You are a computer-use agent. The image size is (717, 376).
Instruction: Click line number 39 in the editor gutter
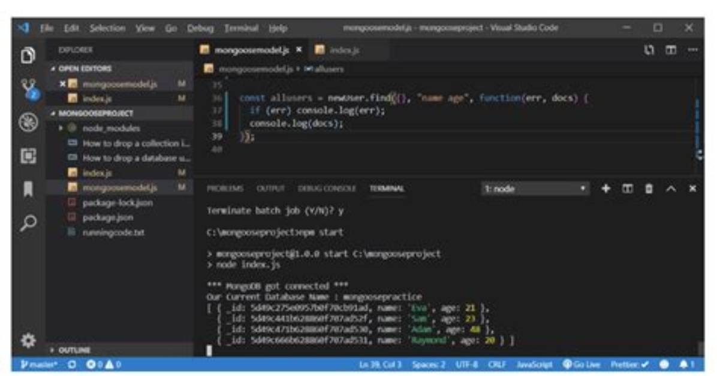pos(217,136)
